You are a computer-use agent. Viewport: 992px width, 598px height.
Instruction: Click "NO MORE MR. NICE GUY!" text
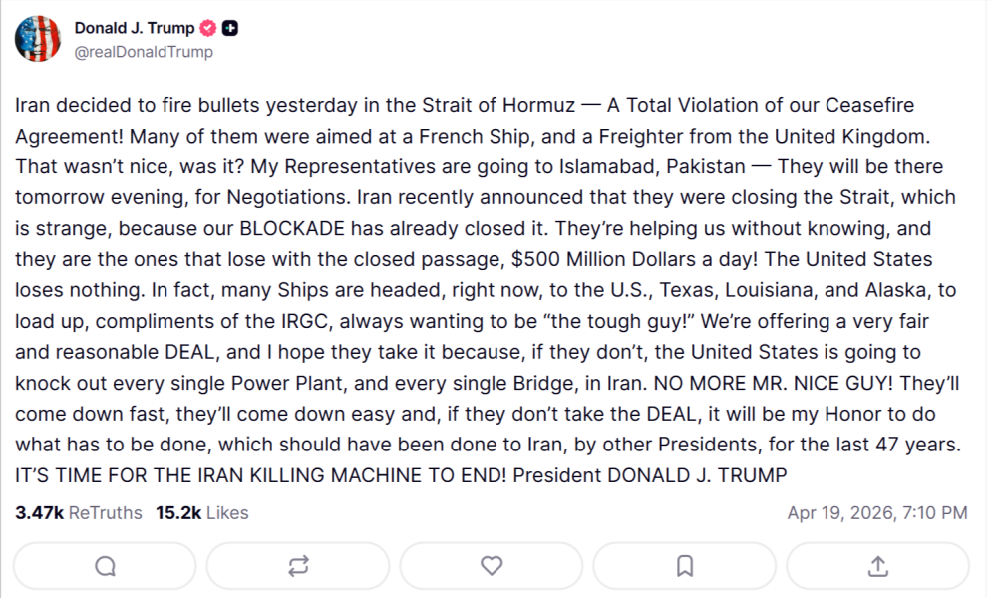click(773, 383)
